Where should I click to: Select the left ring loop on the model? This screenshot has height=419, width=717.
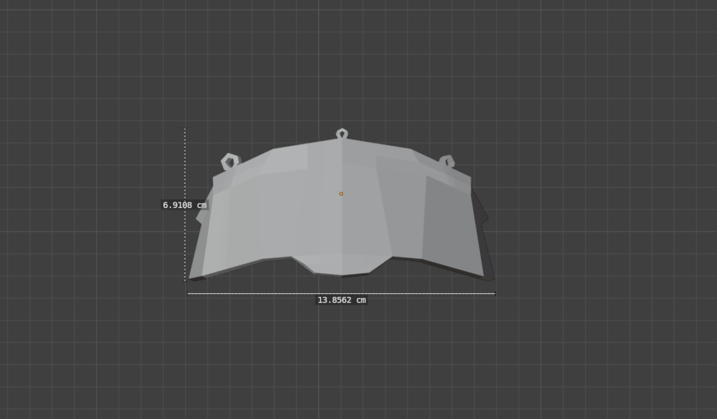pyautogui.click(x=229, y=161)
